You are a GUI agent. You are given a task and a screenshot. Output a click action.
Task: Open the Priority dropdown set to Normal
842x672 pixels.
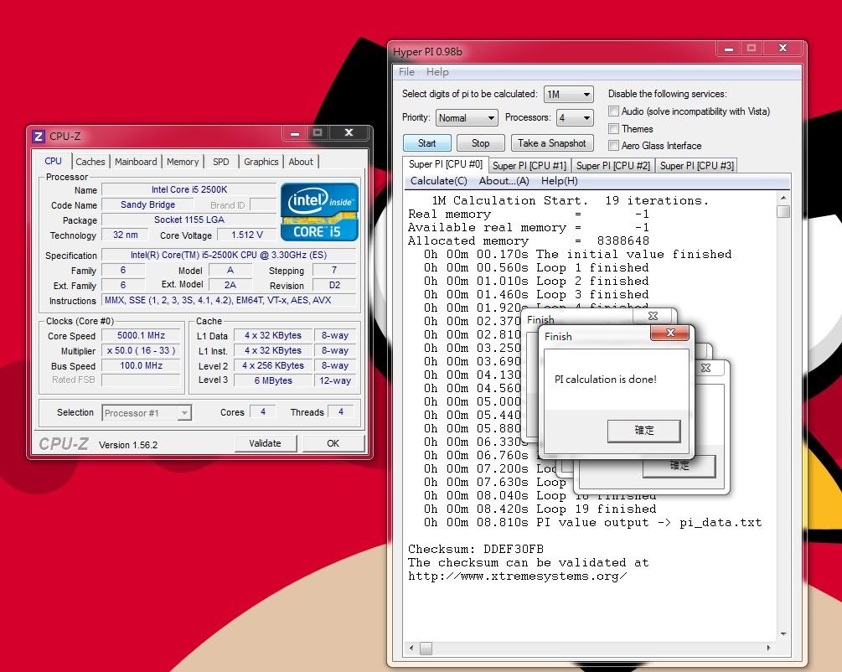467,117
